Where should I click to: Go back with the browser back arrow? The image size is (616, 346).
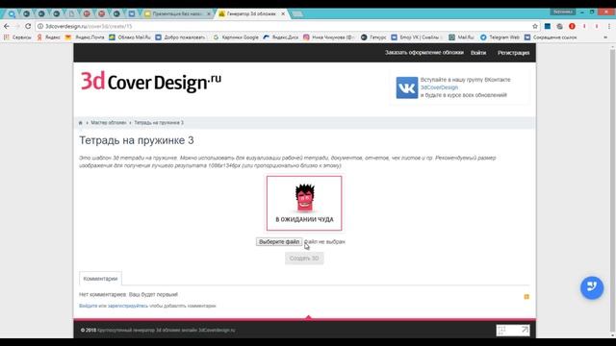[7, 26]
